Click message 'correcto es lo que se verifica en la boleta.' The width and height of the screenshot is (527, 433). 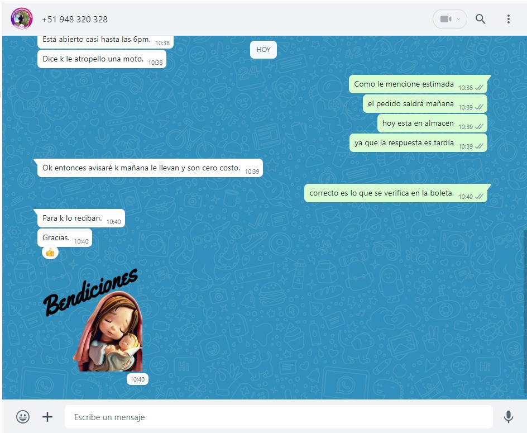382,193
